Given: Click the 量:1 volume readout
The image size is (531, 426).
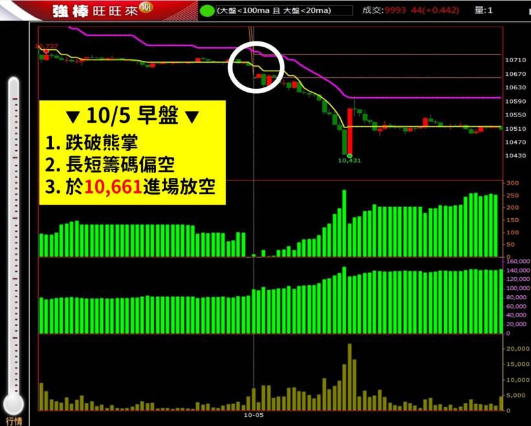Looking at the screenshot, I should tap(484, 10).
